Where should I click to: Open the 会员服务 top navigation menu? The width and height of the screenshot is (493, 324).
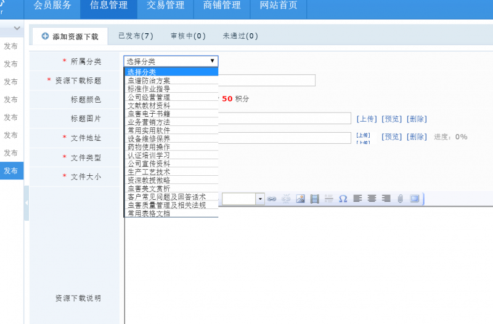[x=52, y=6]
